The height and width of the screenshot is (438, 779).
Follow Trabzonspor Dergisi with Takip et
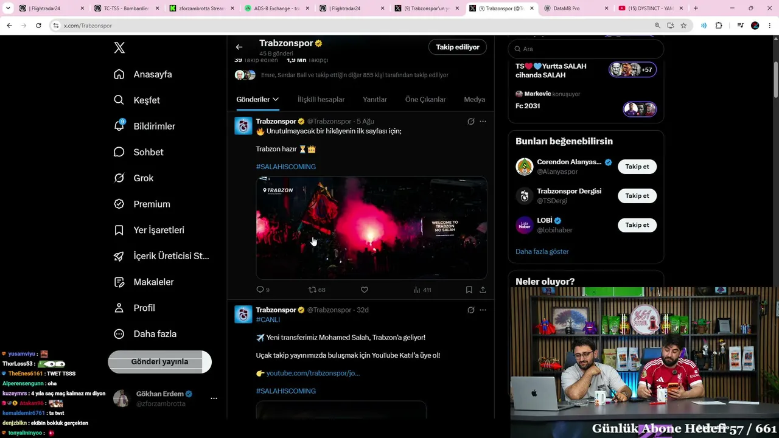click(x=637, y=196)
